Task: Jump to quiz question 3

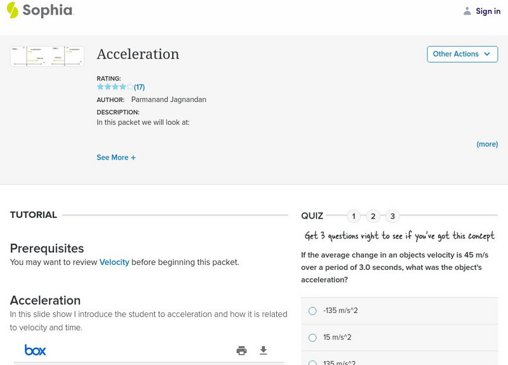Action: [x=392, y=216]
